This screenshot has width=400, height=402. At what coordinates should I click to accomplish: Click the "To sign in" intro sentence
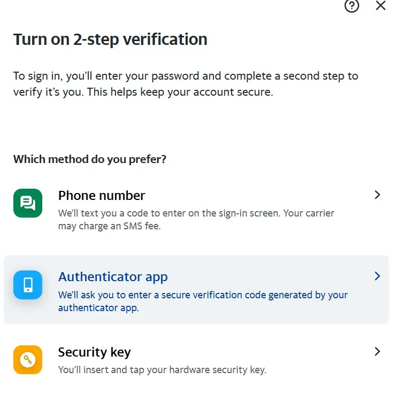click(186, 76)
